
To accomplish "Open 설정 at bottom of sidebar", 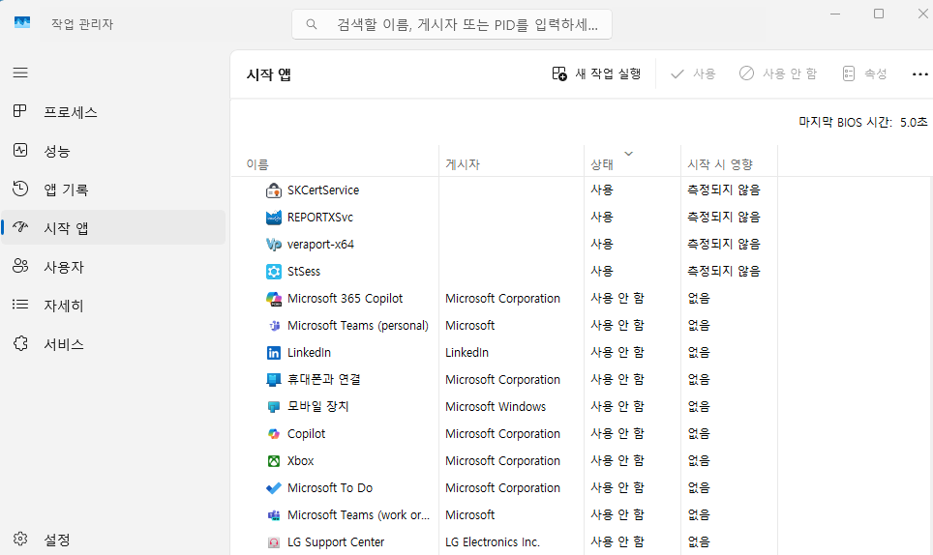I will coord(113,540).
